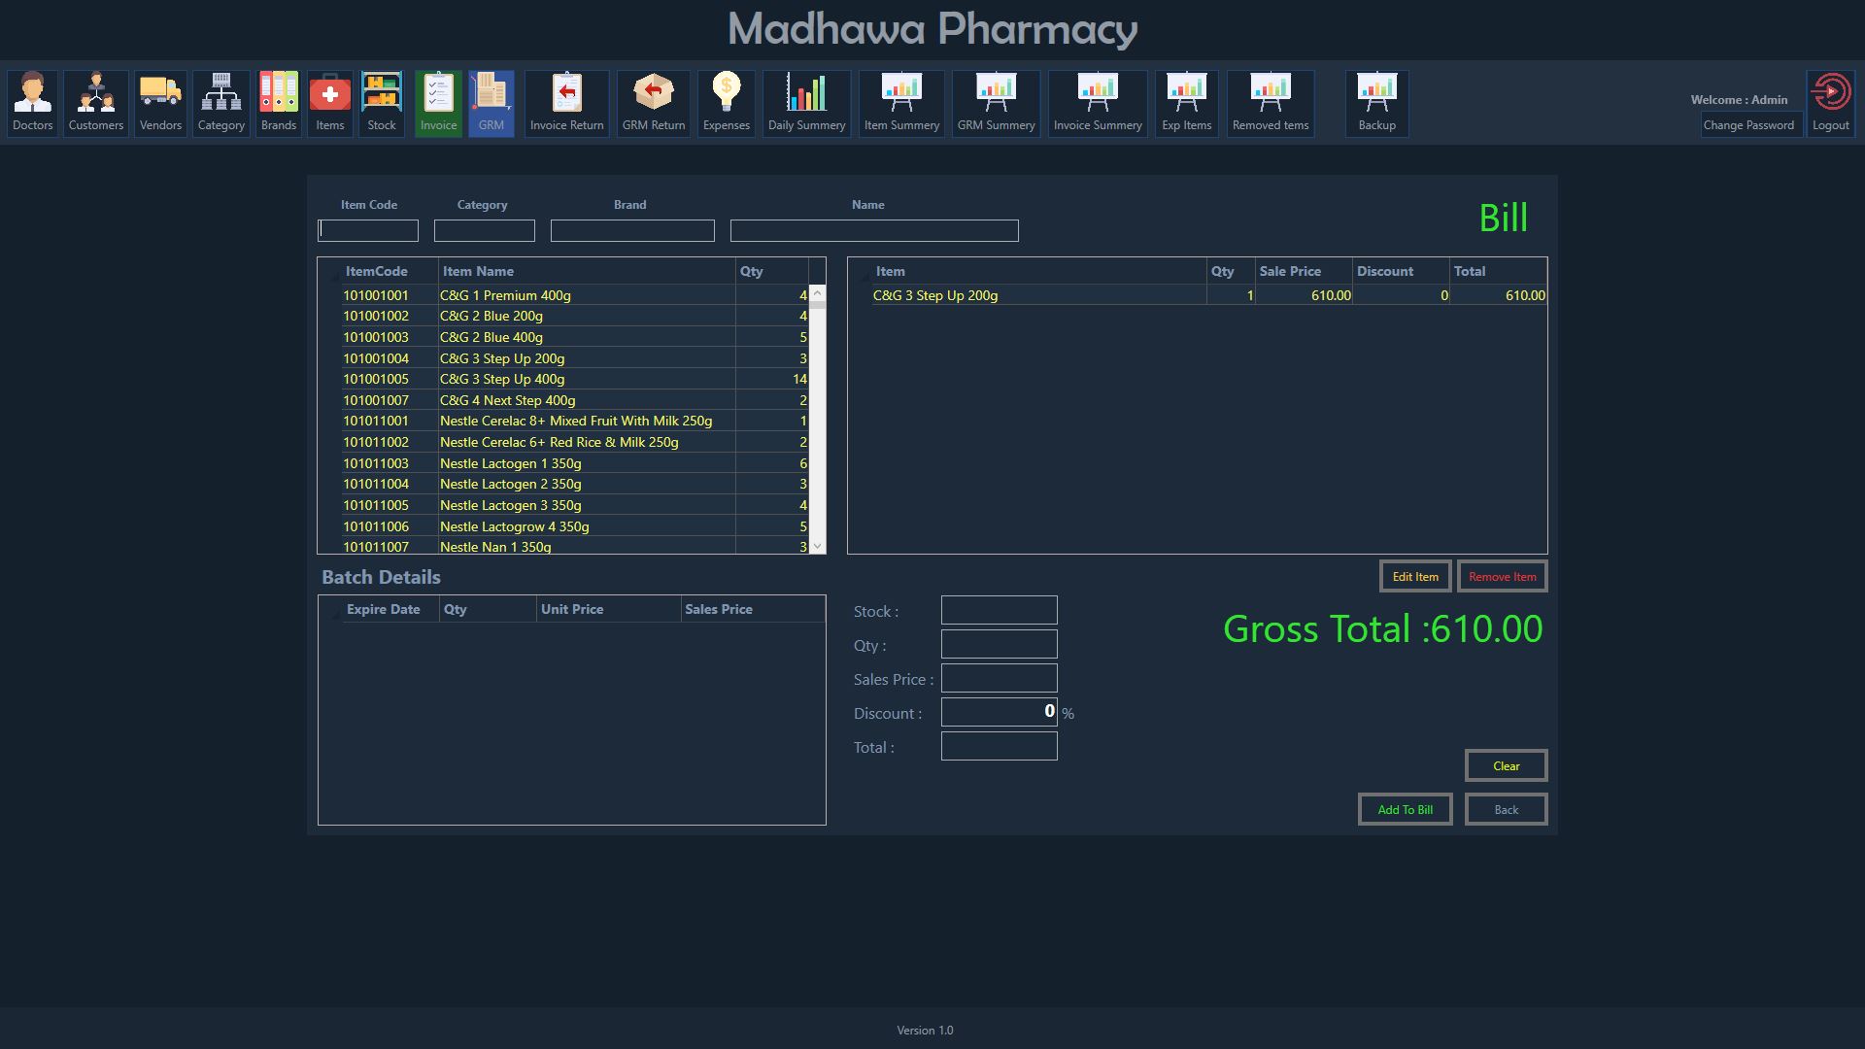Click the Stock input field
The height and width of the screenshot is (1049, 1865).
(x=1000, y=611)
